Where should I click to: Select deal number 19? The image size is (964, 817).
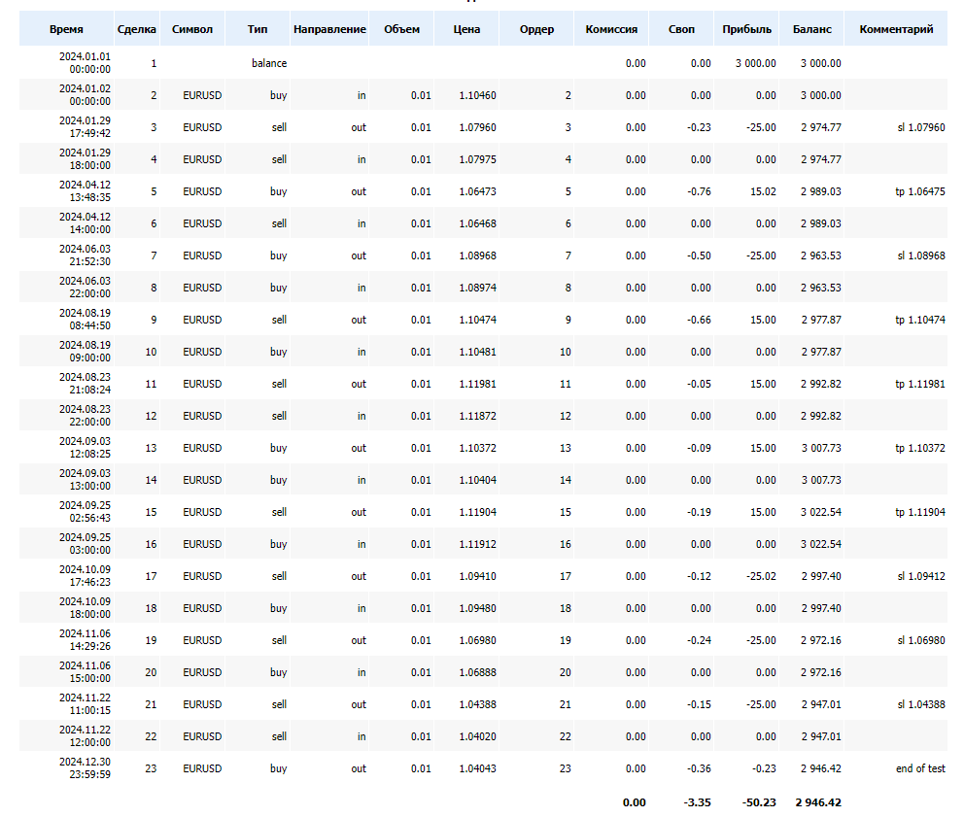151,640
